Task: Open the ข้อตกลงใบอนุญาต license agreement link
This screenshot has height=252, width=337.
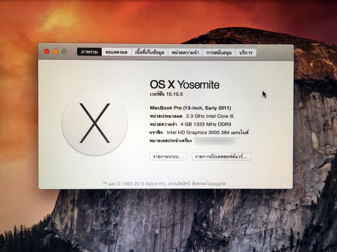Action: coord(209,184)
